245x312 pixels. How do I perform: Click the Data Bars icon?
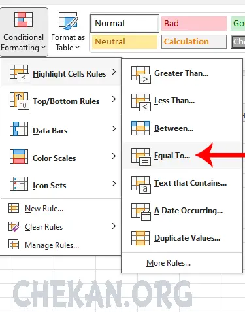pyautogui.click(x=19, y=129)
